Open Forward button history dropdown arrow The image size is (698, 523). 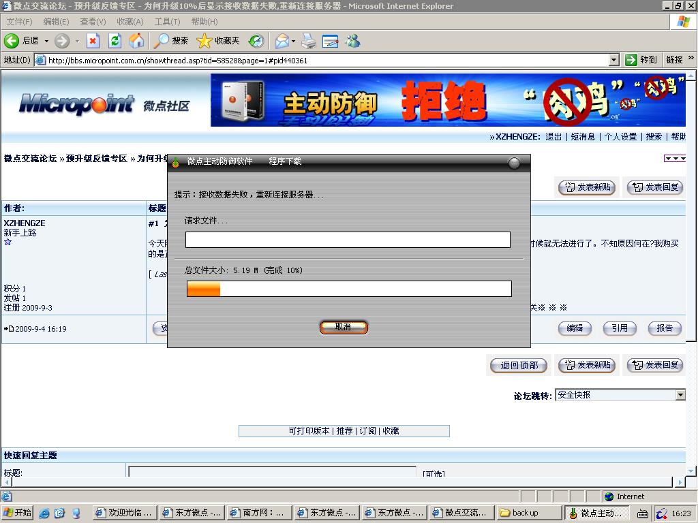coord(77,41)
